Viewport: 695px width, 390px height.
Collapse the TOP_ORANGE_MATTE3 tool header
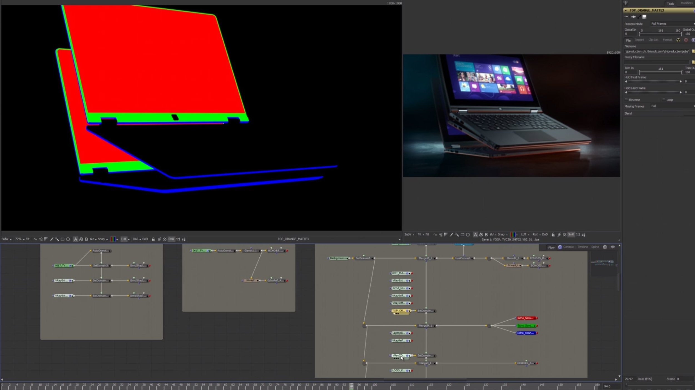pos(626,10)
